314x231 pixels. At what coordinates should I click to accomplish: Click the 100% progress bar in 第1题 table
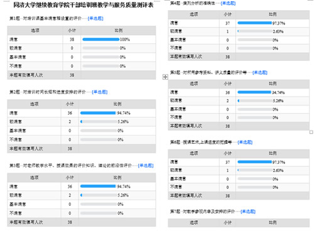tap(101, 40)
